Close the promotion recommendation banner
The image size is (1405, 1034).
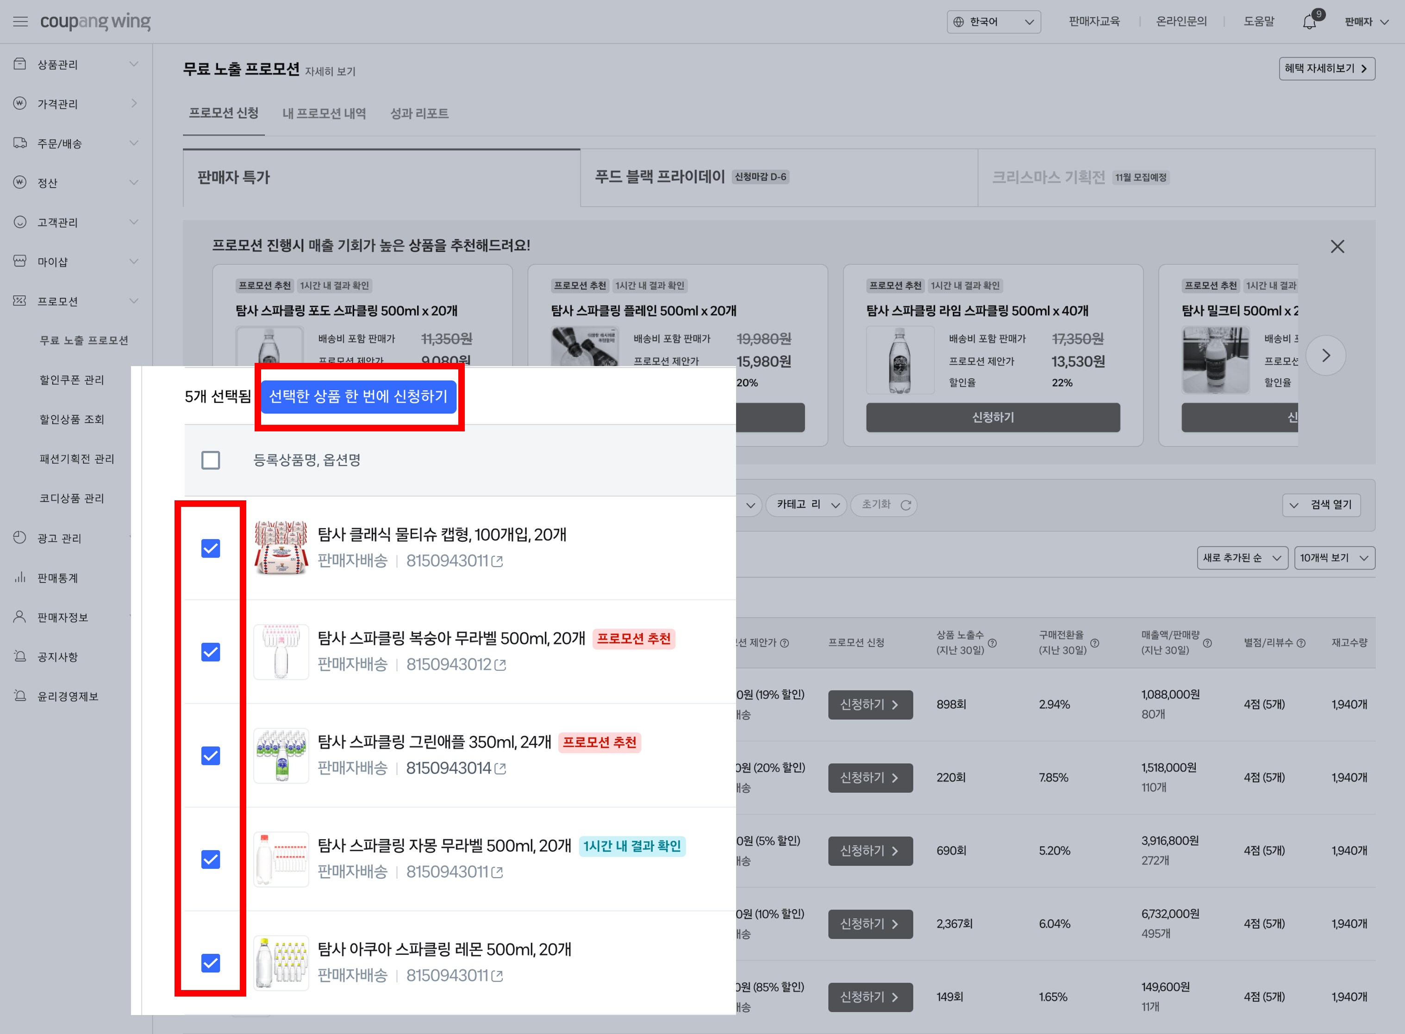1337,247
